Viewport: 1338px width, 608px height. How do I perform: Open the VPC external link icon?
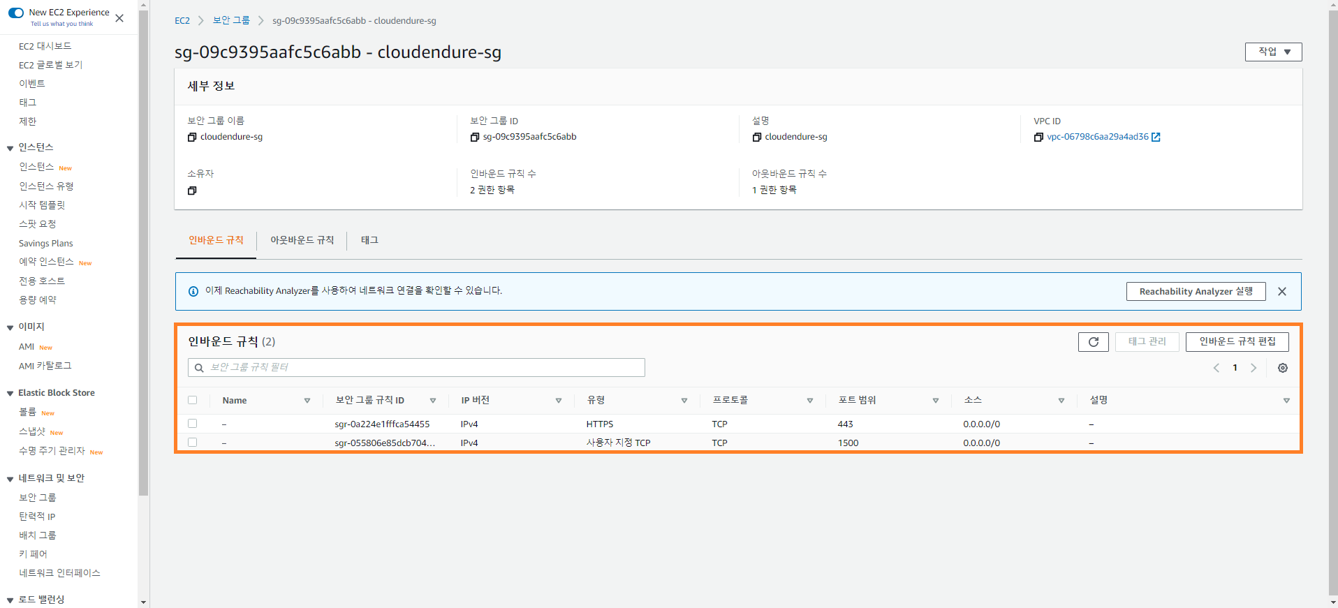[x=1156, y=137]
